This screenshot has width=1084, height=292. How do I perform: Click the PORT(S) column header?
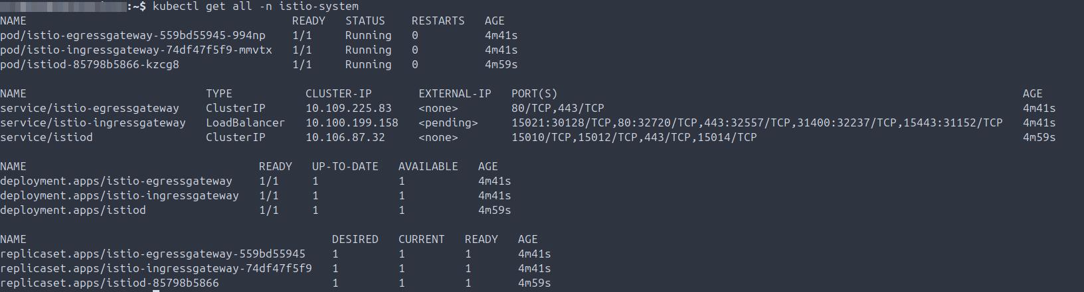(534, 93)
